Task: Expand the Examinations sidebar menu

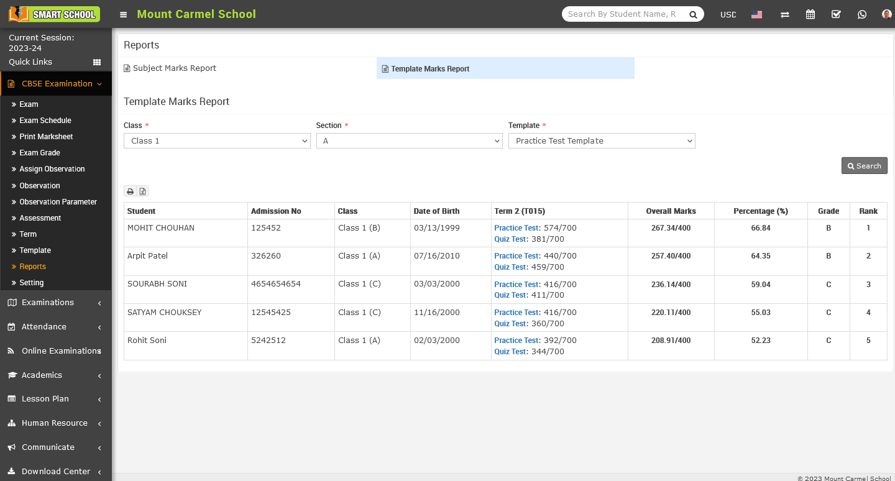Action: [55, 303]
